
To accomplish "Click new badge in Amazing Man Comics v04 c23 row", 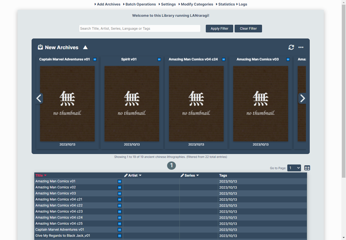I will click(120, 212).
